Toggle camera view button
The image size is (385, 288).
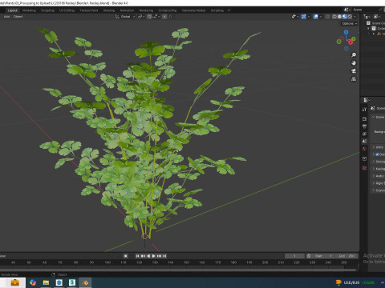tap(354, 71)
